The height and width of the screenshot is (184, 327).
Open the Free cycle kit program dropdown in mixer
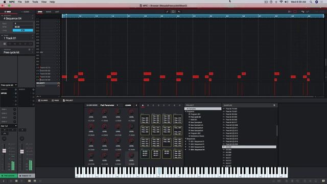(x=9, y=85)
